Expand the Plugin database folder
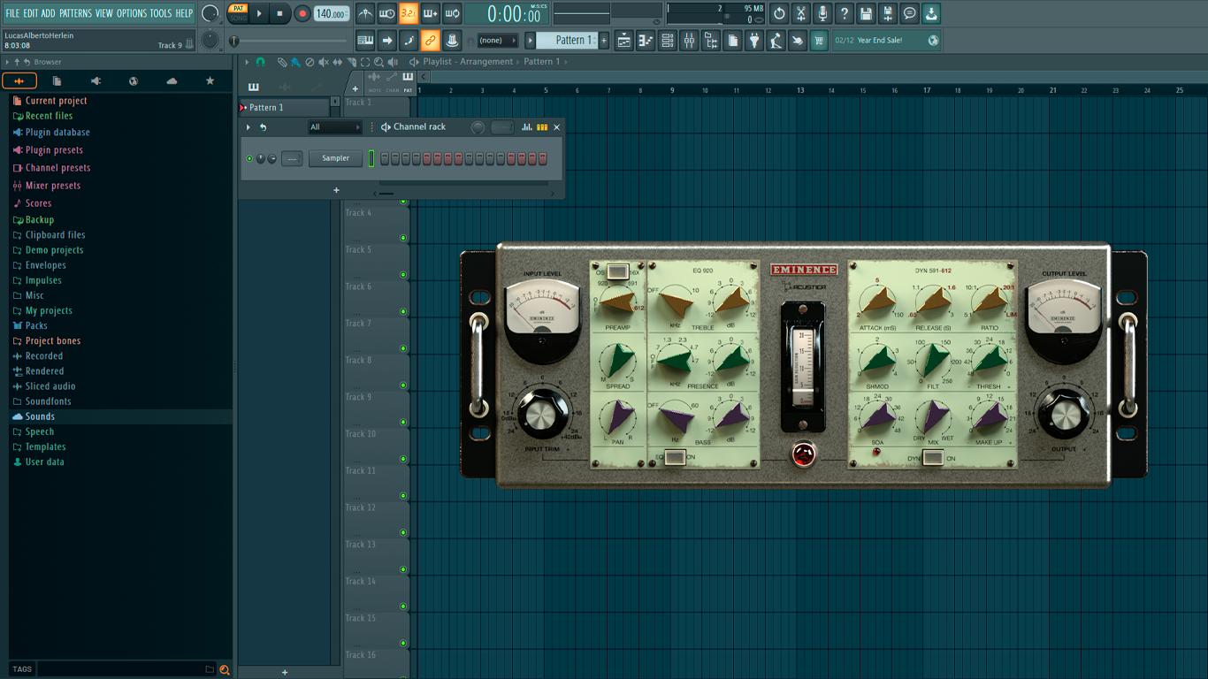1208x679 pixels. (x=57, y=133)
